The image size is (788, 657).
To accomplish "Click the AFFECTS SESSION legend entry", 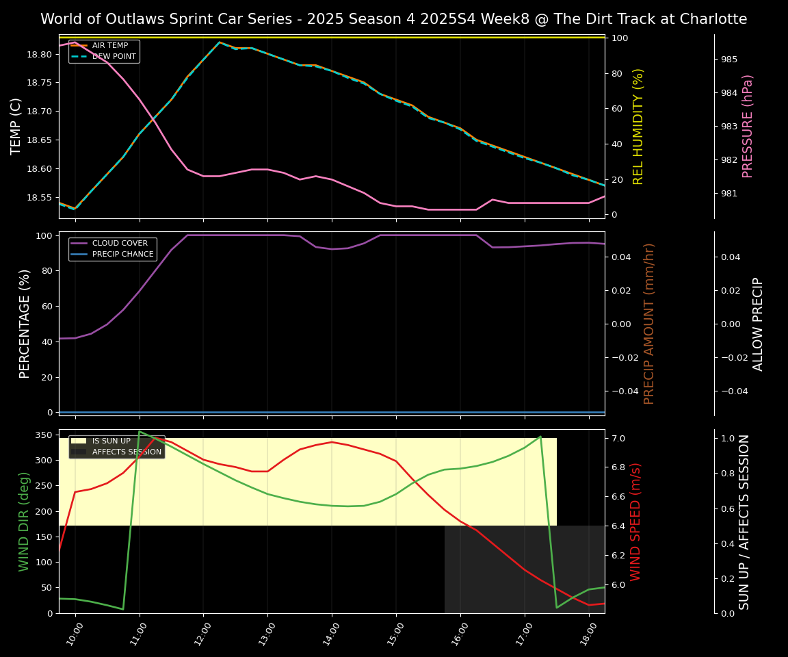I will pos(127,452).
